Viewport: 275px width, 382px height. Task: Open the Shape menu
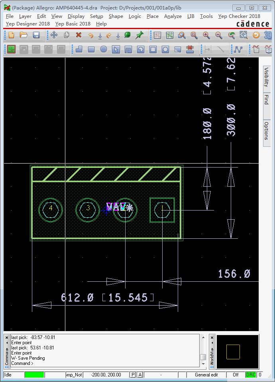[x=116, y=16]
